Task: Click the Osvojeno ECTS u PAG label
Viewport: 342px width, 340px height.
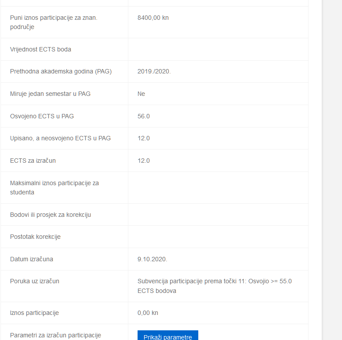Action: [42, 116]
